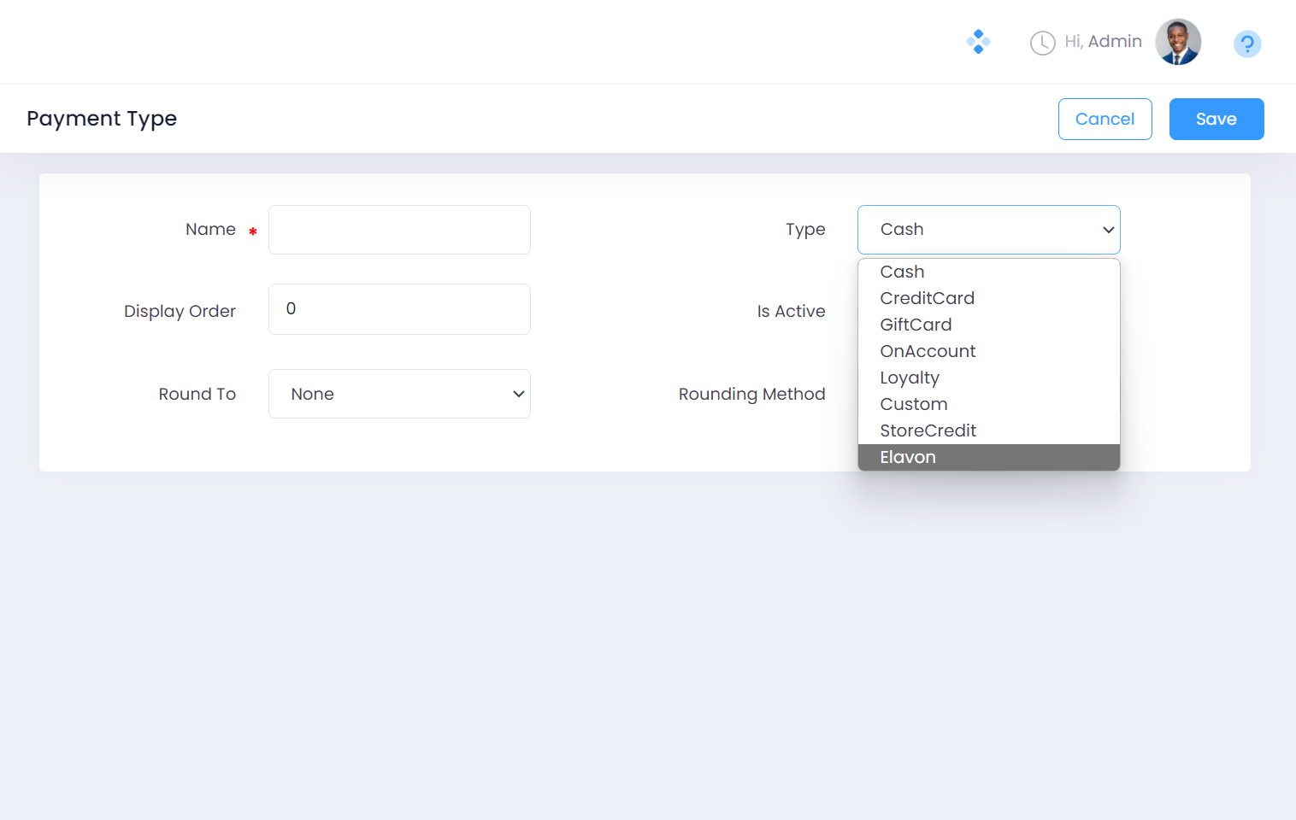Collapse the Type dropdown showing Cash

coord(988,230)
